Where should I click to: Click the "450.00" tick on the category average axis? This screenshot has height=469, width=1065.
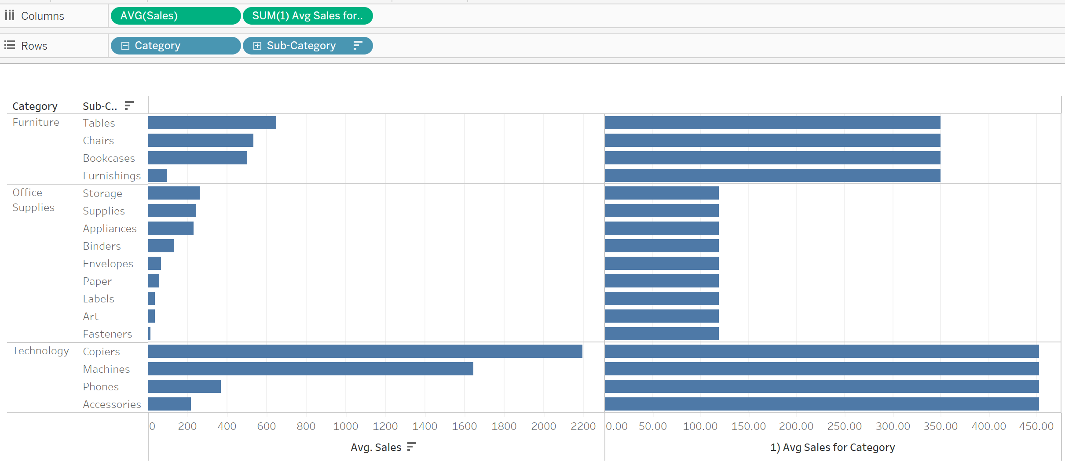tap(1036, 426)
